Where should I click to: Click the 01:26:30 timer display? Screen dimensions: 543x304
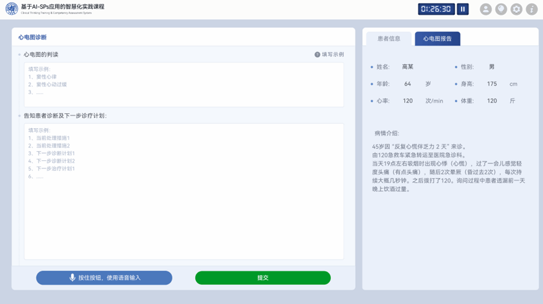point(436,9)
